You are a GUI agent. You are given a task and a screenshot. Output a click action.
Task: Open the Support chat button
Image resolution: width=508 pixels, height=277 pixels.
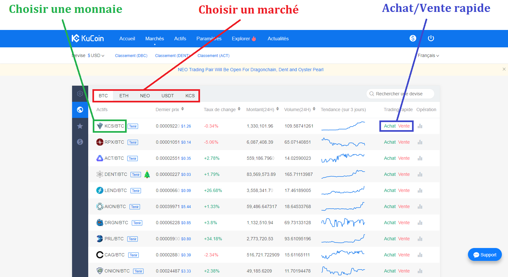click(x=485, y=255)
